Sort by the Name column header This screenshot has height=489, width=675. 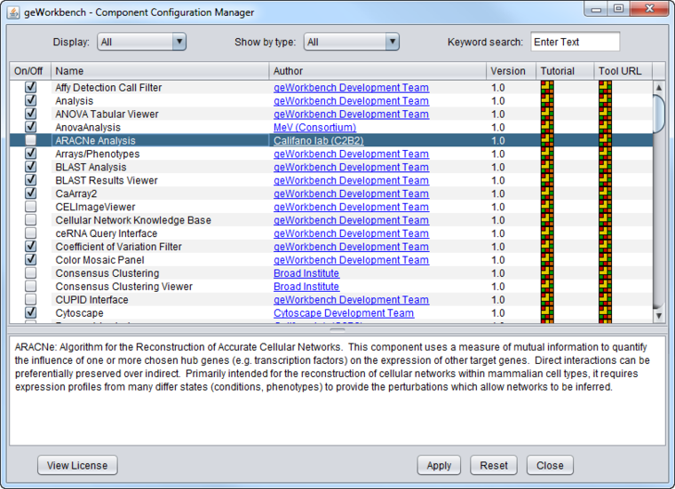point(160,71)
